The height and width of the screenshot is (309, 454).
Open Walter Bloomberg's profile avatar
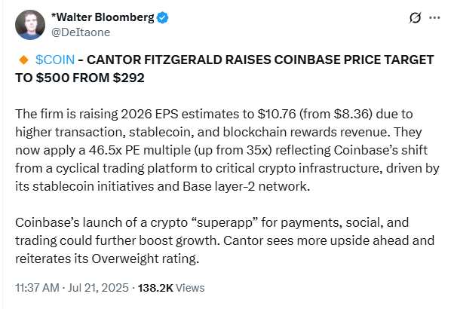(x=29, y=24)
